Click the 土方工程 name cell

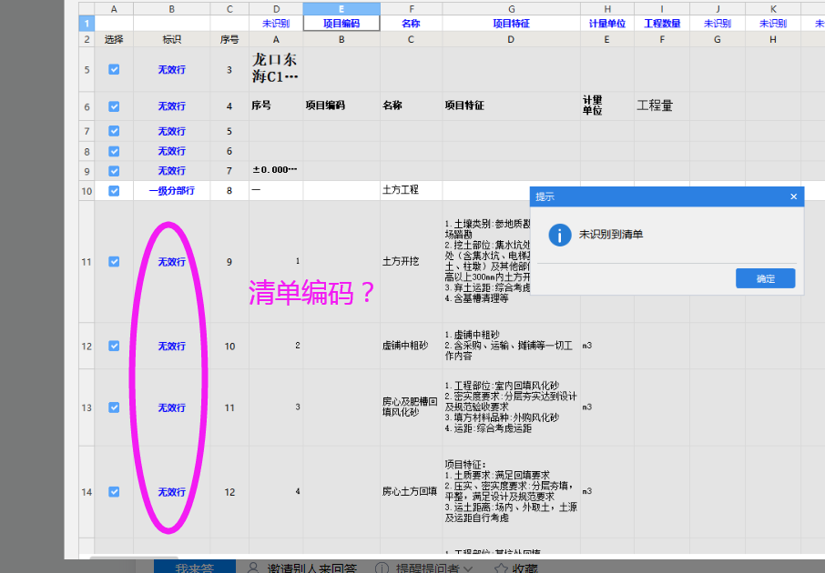[x=411, y=191]
